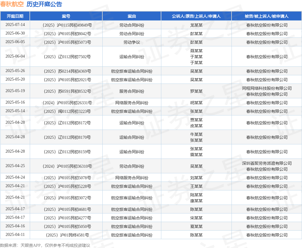Select date cell 2025-04-11

click(x=15, y=234)
